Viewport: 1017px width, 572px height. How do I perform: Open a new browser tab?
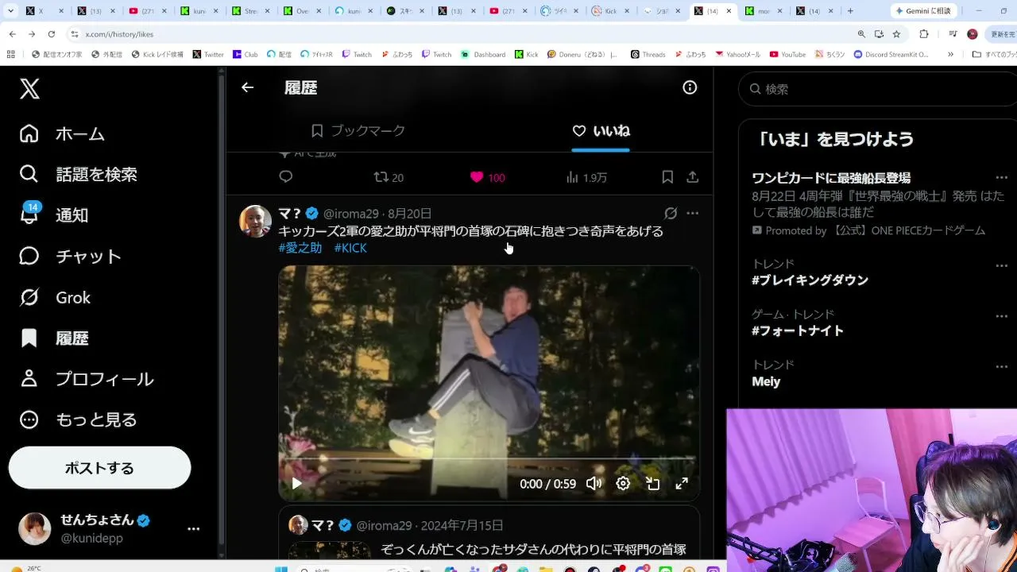[x=850, y=11]
